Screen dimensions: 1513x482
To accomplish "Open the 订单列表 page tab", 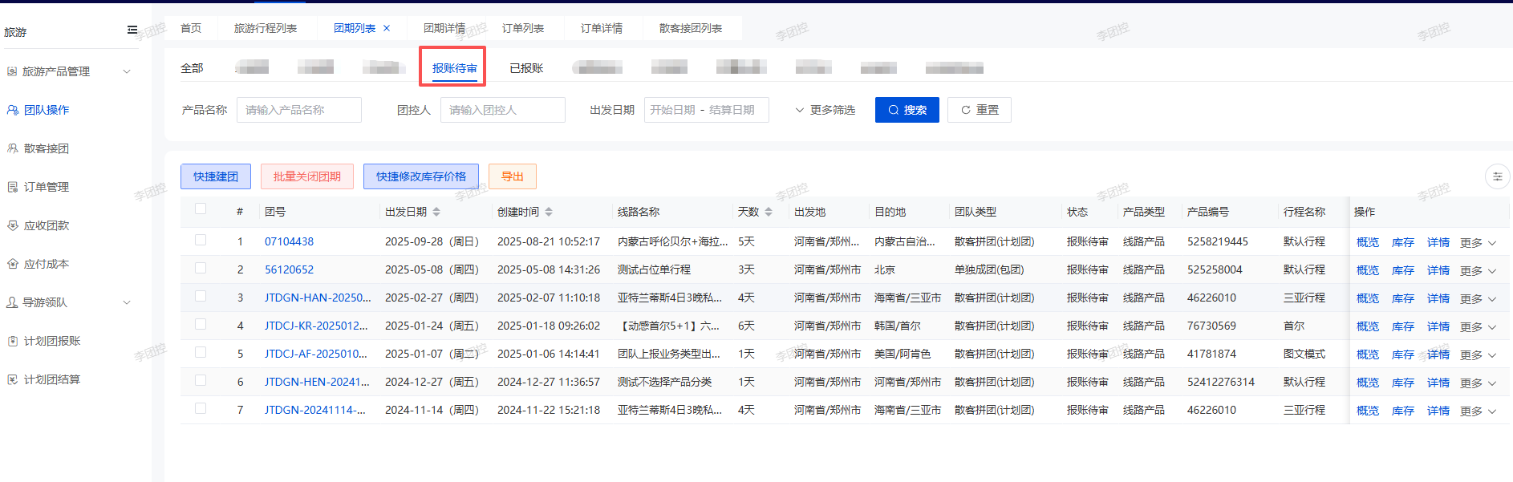I will pyautogui.click(x=523, y=28).
